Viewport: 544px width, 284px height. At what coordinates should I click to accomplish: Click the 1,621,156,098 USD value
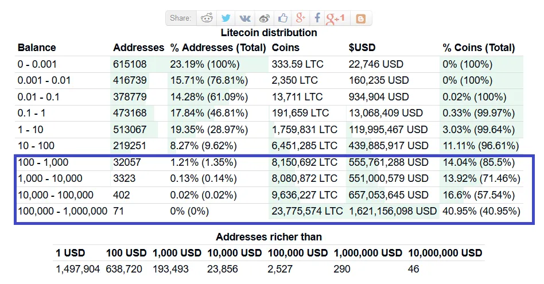pyautogui.click(x=393, y=211)
